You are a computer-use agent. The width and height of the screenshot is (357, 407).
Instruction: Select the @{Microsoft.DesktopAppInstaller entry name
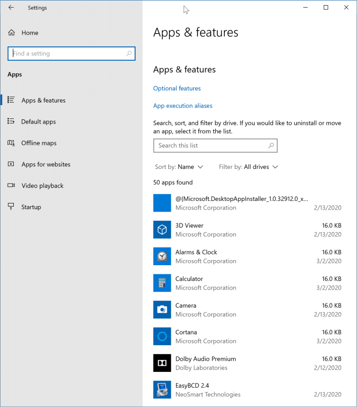242,199
